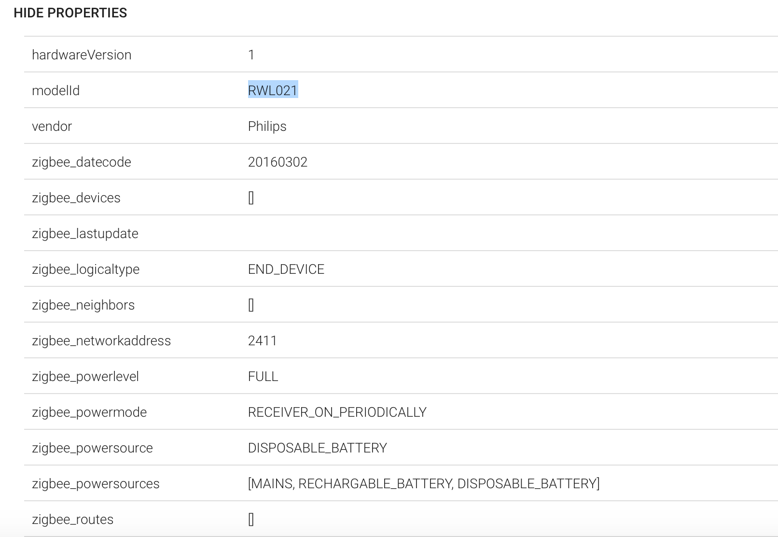Click the zigbee_powerlevel FULL value
Image resolution: width=778 pixels, height=537 pixels.
pyautogui.click(x=263, y=377)
